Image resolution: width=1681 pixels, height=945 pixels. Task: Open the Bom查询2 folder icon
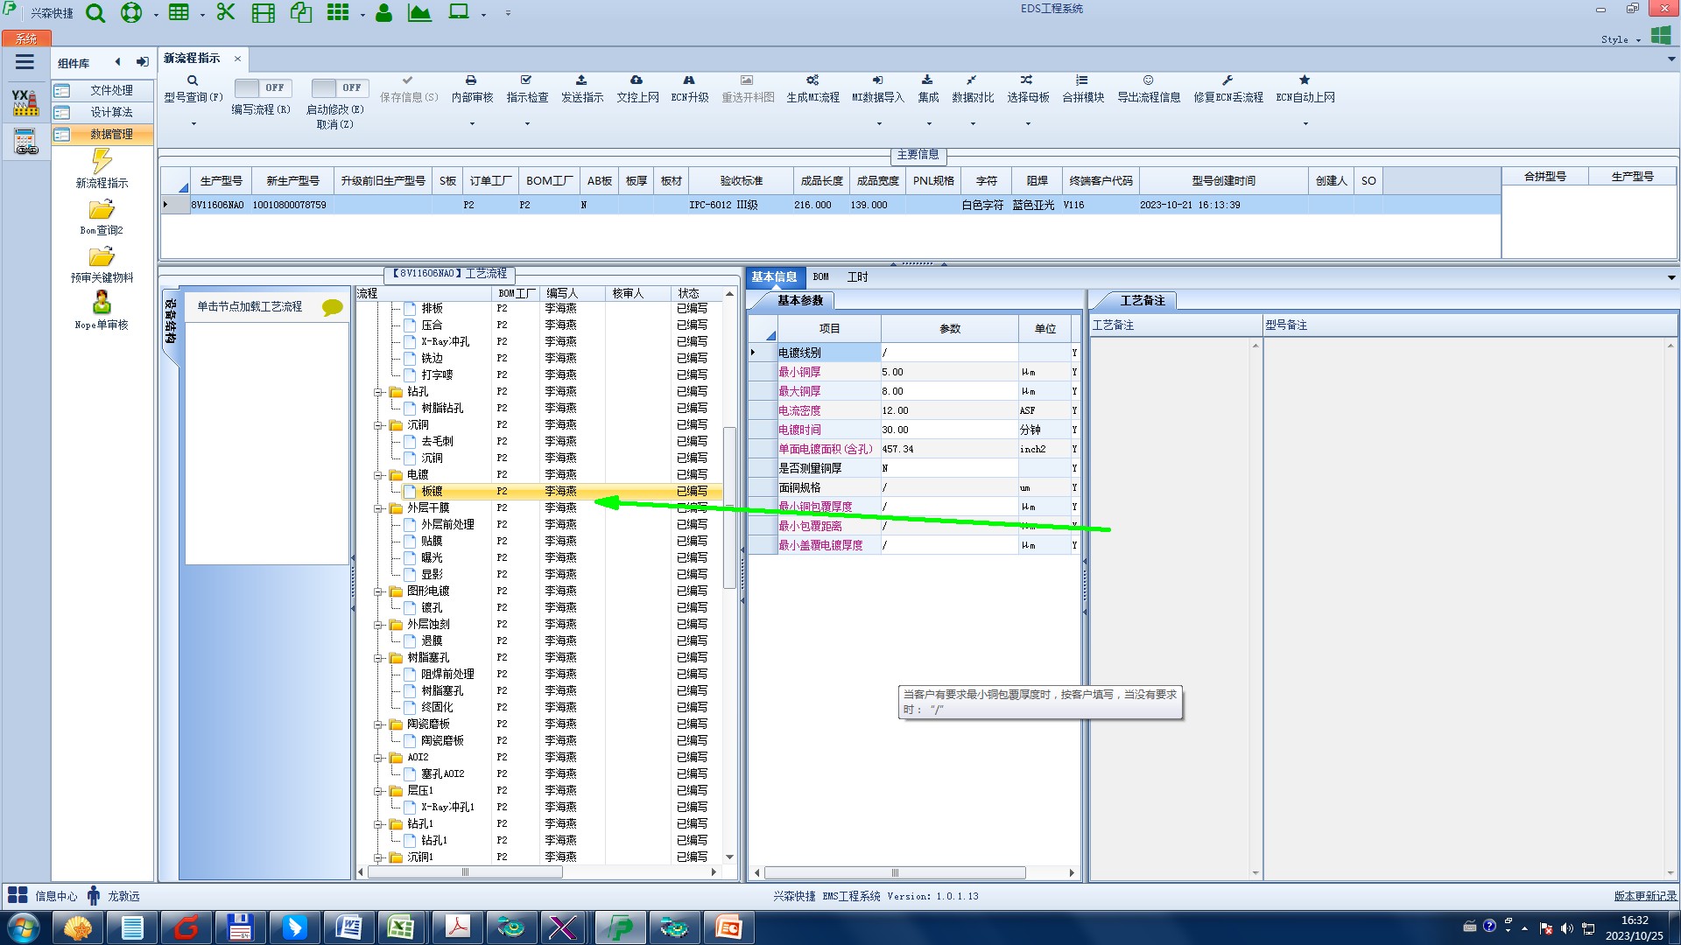(102, 210)
